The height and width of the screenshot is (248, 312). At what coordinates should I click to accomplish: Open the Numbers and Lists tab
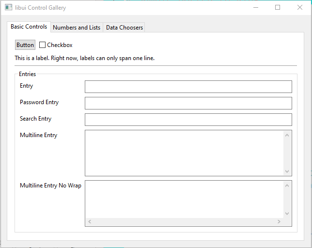[x=77, y=28]
